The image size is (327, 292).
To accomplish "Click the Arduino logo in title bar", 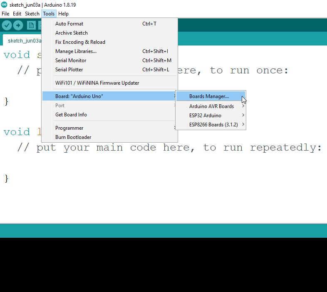I will [4, 5].
